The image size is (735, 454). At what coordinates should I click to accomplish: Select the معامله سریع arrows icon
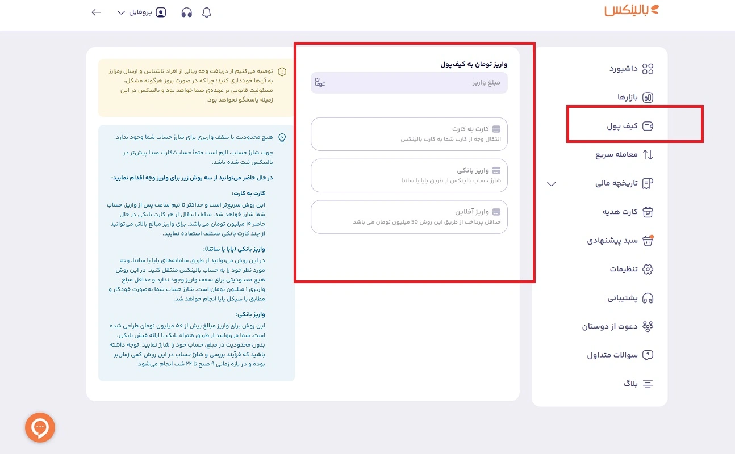coord(648,155)
